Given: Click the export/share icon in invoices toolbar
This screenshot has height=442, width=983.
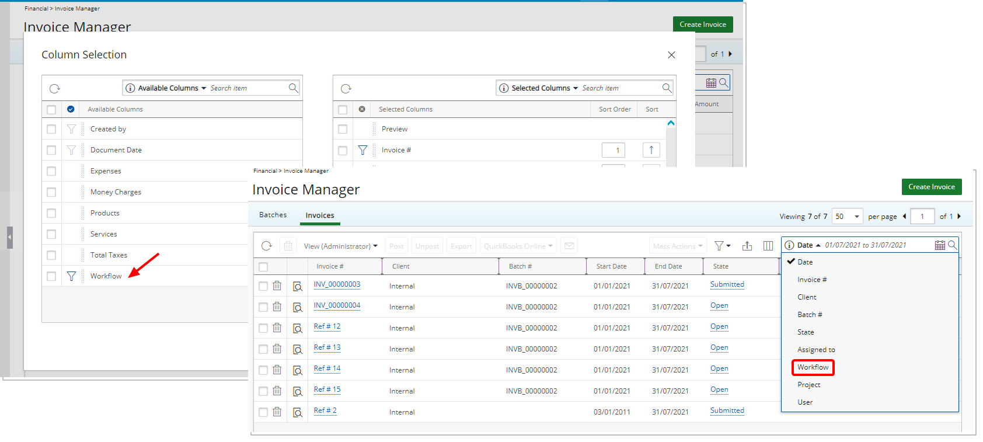Looking at the screenshot, I should (747, 246).
